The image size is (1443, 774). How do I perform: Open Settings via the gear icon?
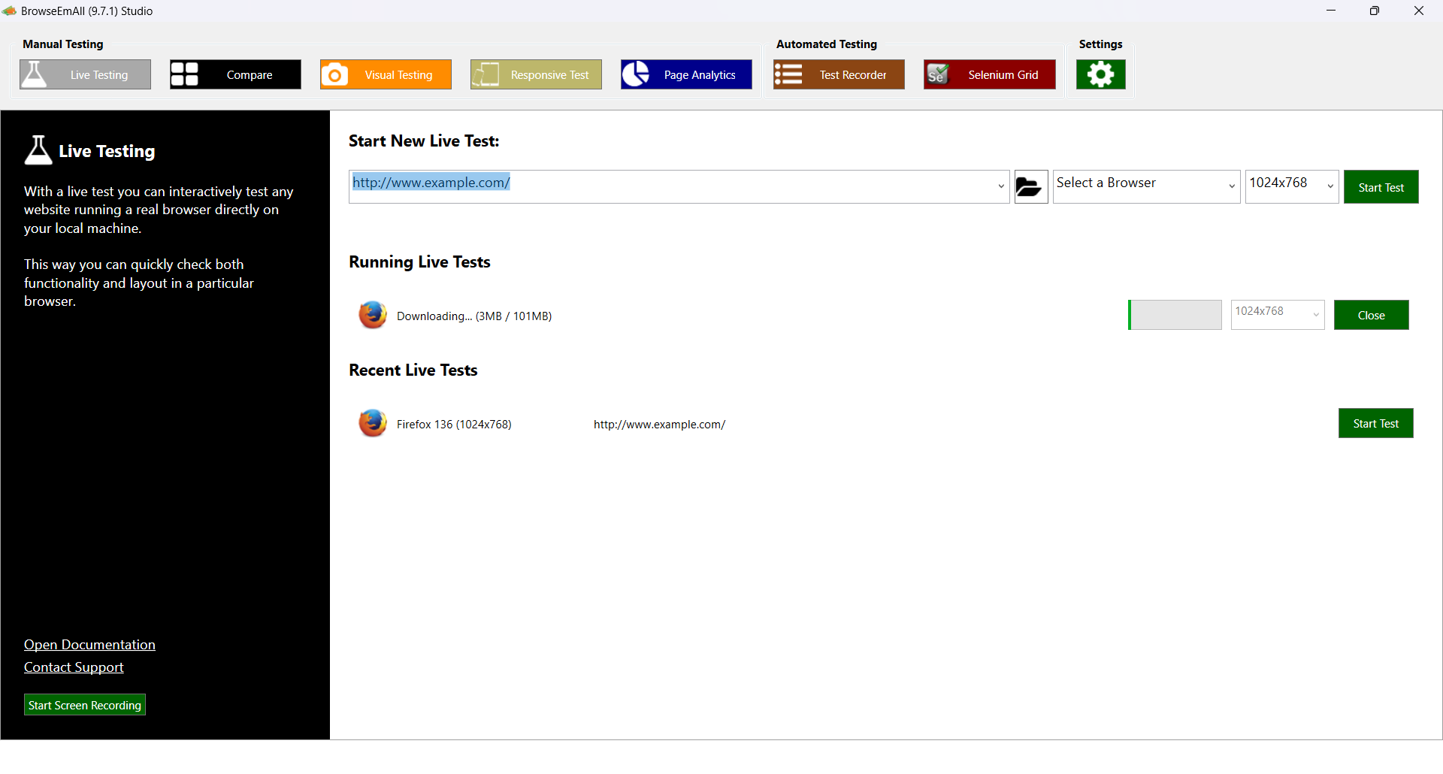1100,74
